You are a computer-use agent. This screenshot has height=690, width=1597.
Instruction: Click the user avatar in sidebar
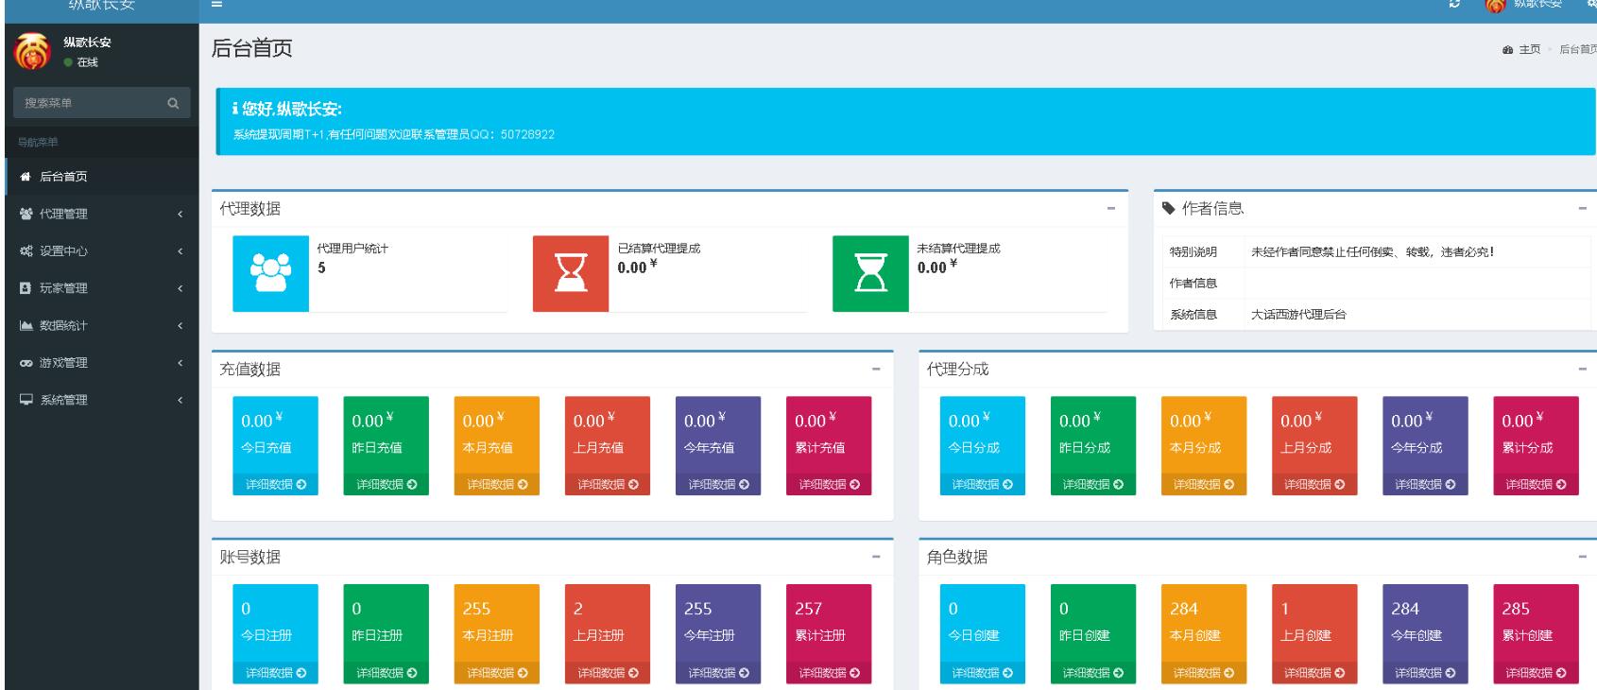point(30,50)
